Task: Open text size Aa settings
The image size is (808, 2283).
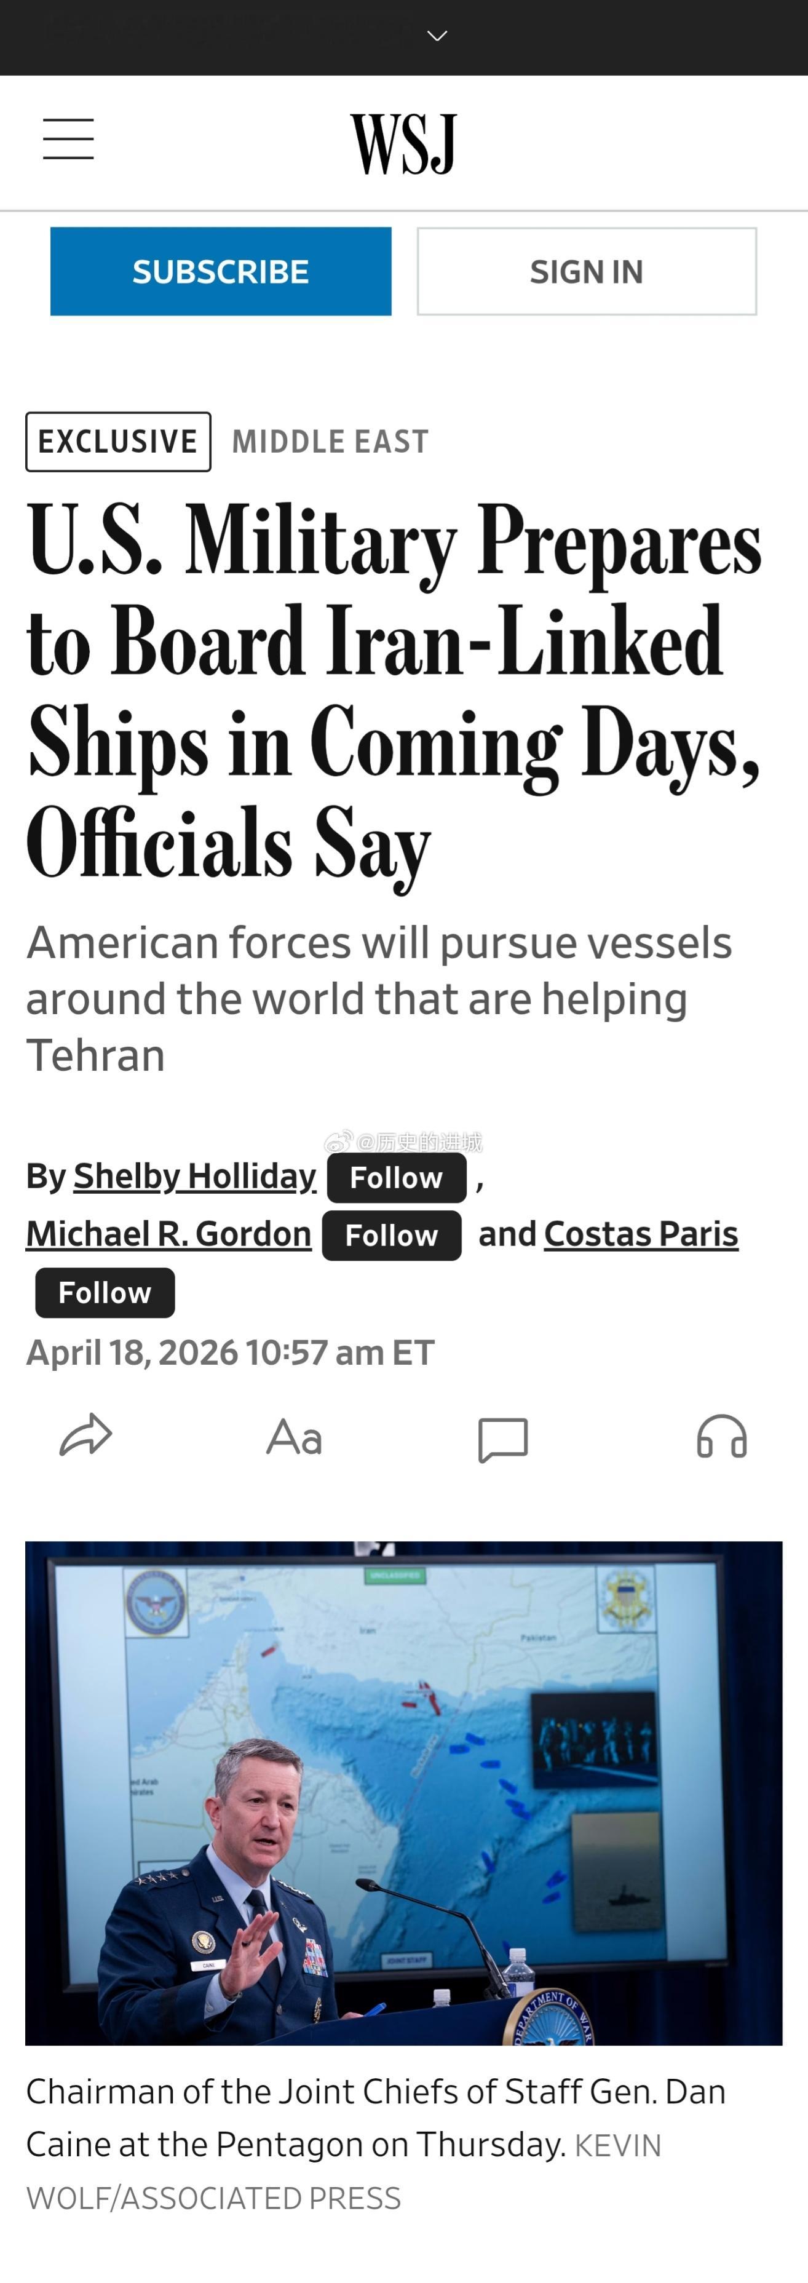Action: click(294, 1437)
